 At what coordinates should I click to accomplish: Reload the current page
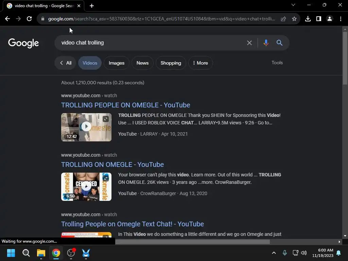pos(29,19)
